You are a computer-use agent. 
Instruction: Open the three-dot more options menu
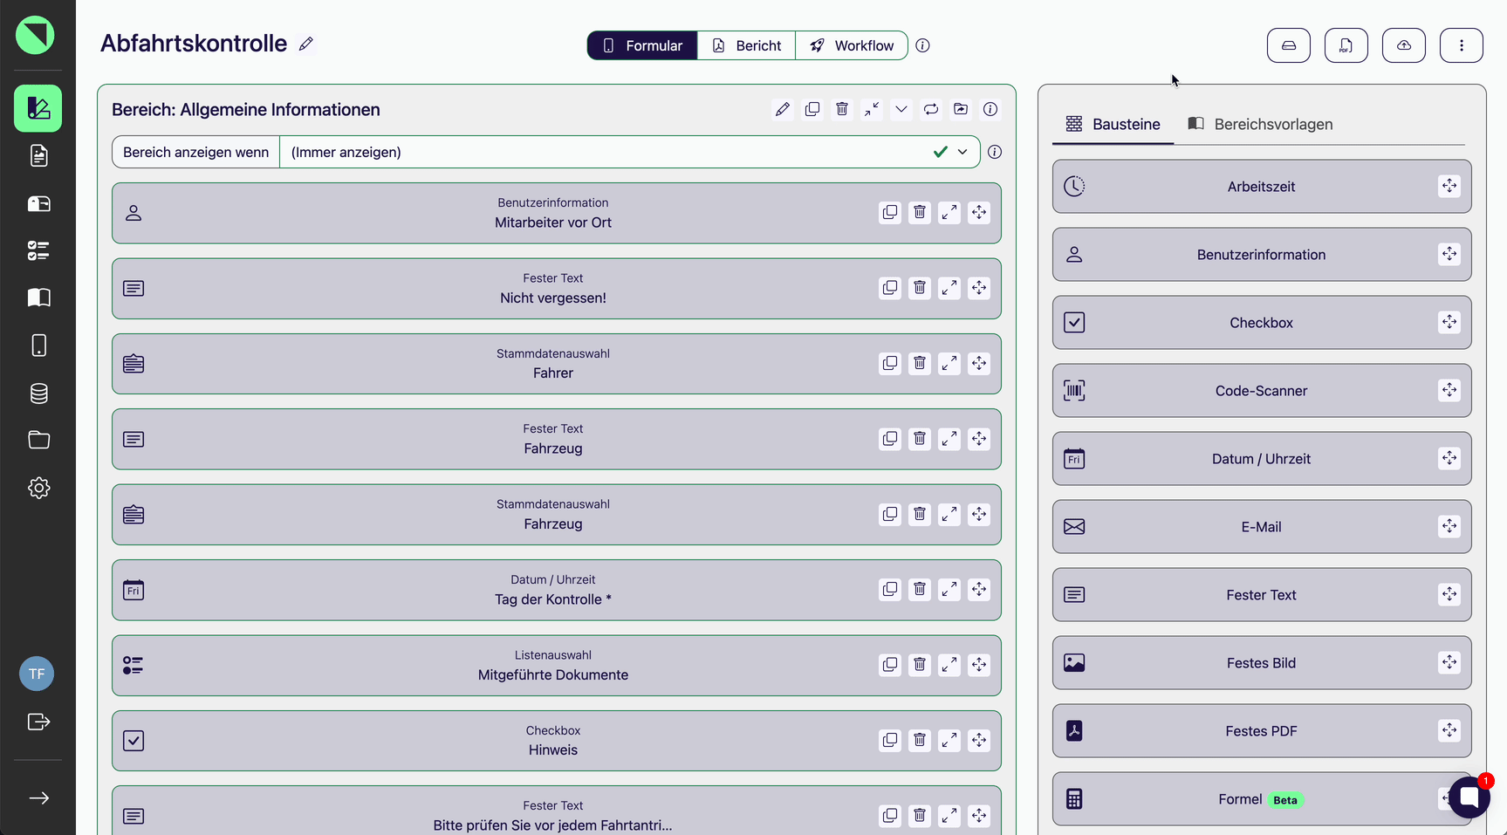(x=1461, y=45)
